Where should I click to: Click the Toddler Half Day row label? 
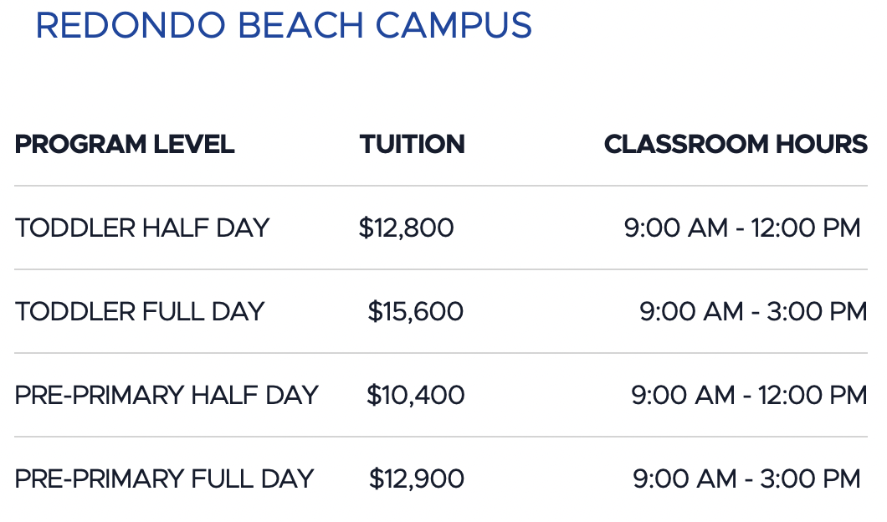142,228
